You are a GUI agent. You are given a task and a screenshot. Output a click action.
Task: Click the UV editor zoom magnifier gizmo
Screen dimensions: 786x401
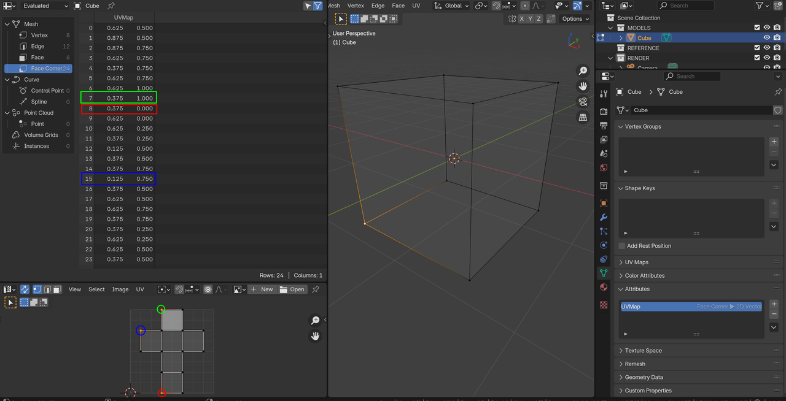[315, 321]
